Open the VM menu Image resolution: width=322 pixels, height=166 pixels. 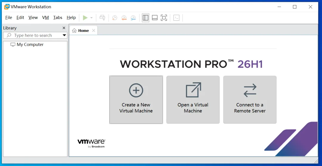[x=45, y=18]
